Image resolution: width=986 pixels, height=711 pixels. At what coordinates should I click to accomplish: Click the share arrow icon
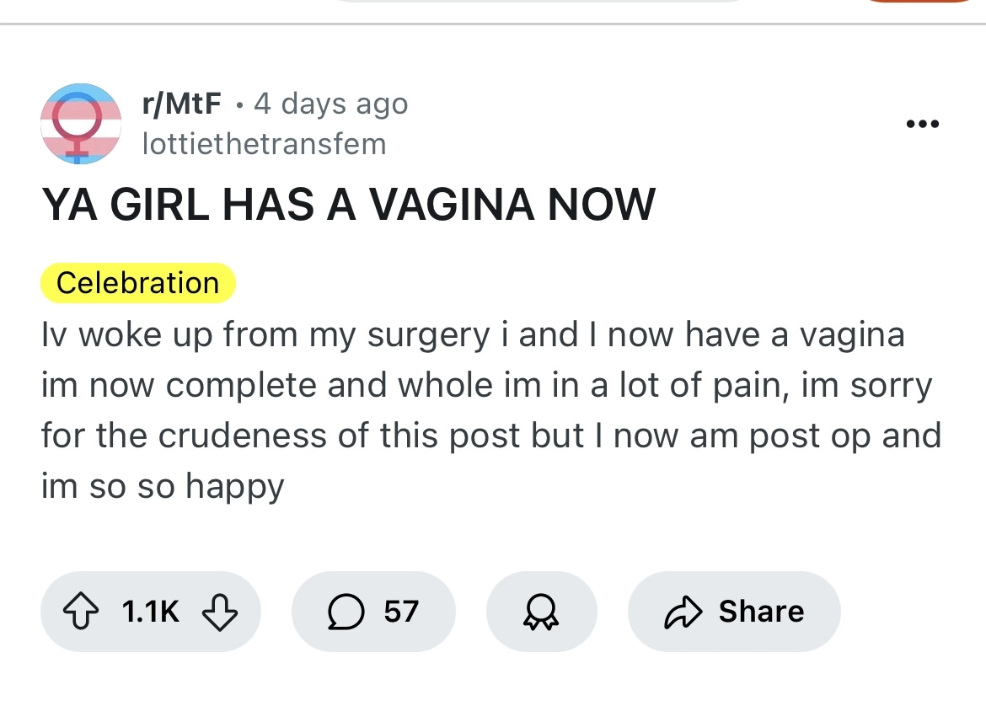click(683, 612)
